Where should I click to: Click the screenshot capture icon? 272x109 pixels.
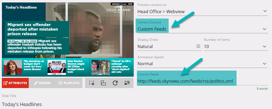(92, 83)
